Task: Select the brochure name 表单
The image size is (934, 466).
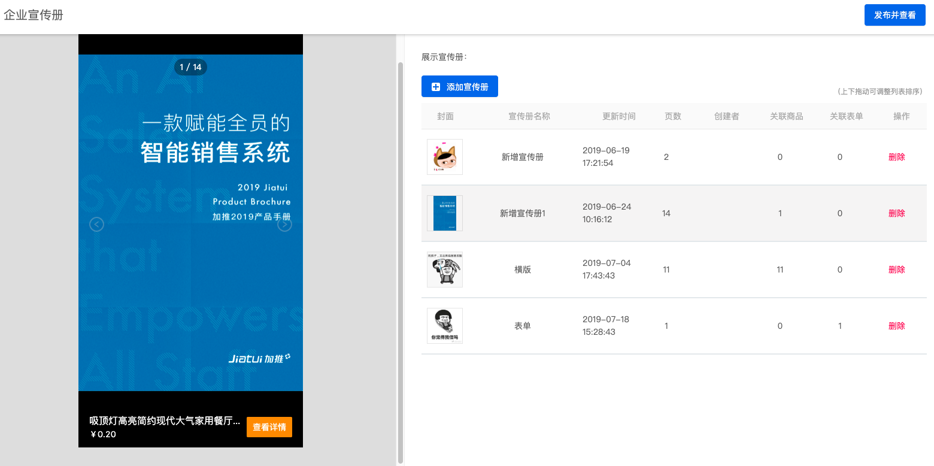Action: pyautogui.click(x=523, y=326)
